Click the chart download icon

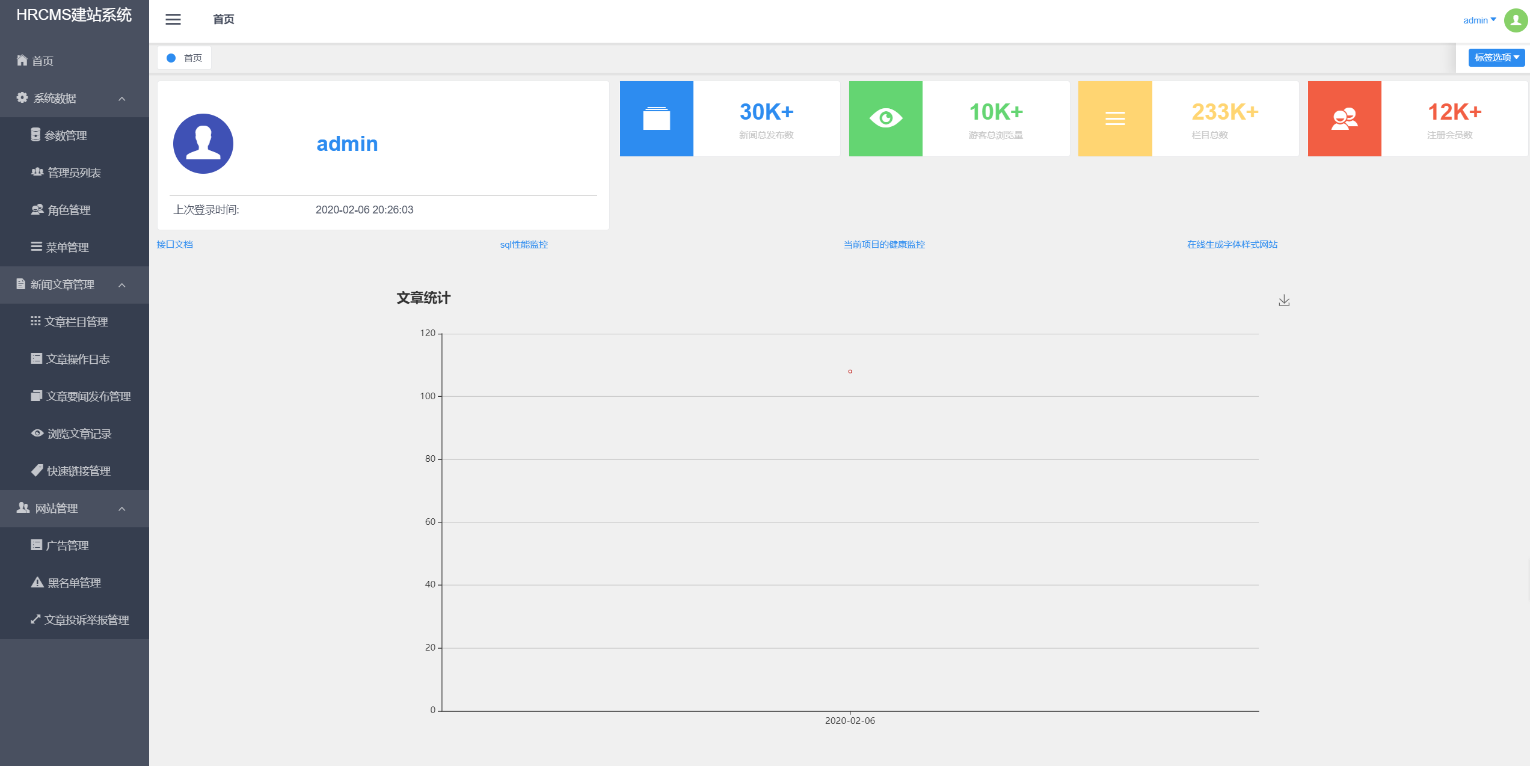[1284, 300]
